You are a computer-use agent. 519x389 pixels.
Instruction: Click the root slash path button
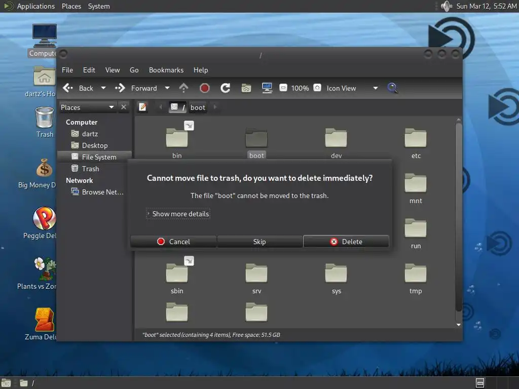point(177,107)
